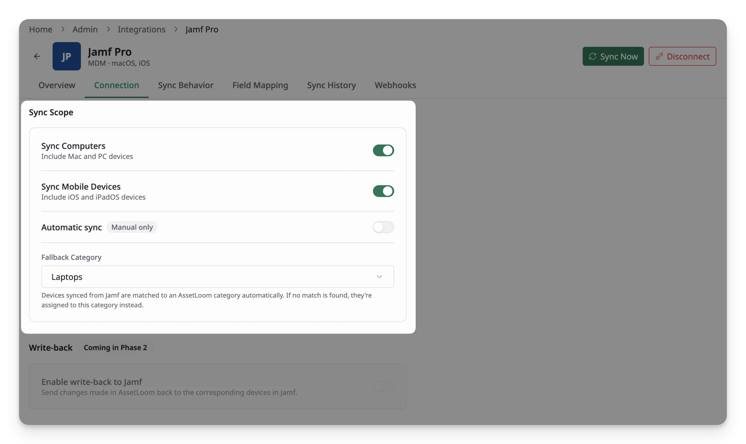Click the JP Jamf Pro logo tile

click(x=66, y=56)
